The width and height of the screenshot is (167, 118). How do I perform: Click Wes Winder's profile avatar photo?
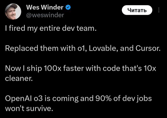13,11
